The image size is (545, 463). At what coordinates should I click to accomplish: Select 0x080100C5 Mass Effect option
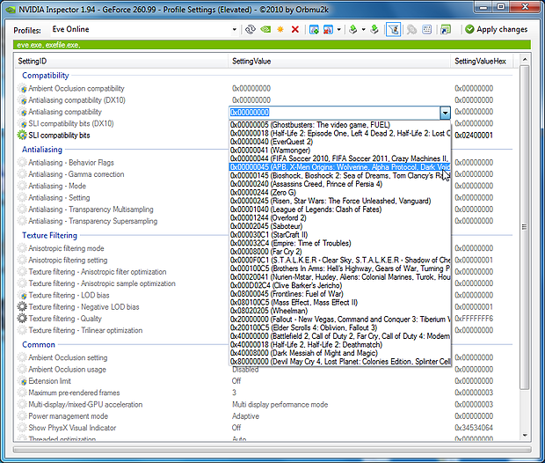pos(340,302)
